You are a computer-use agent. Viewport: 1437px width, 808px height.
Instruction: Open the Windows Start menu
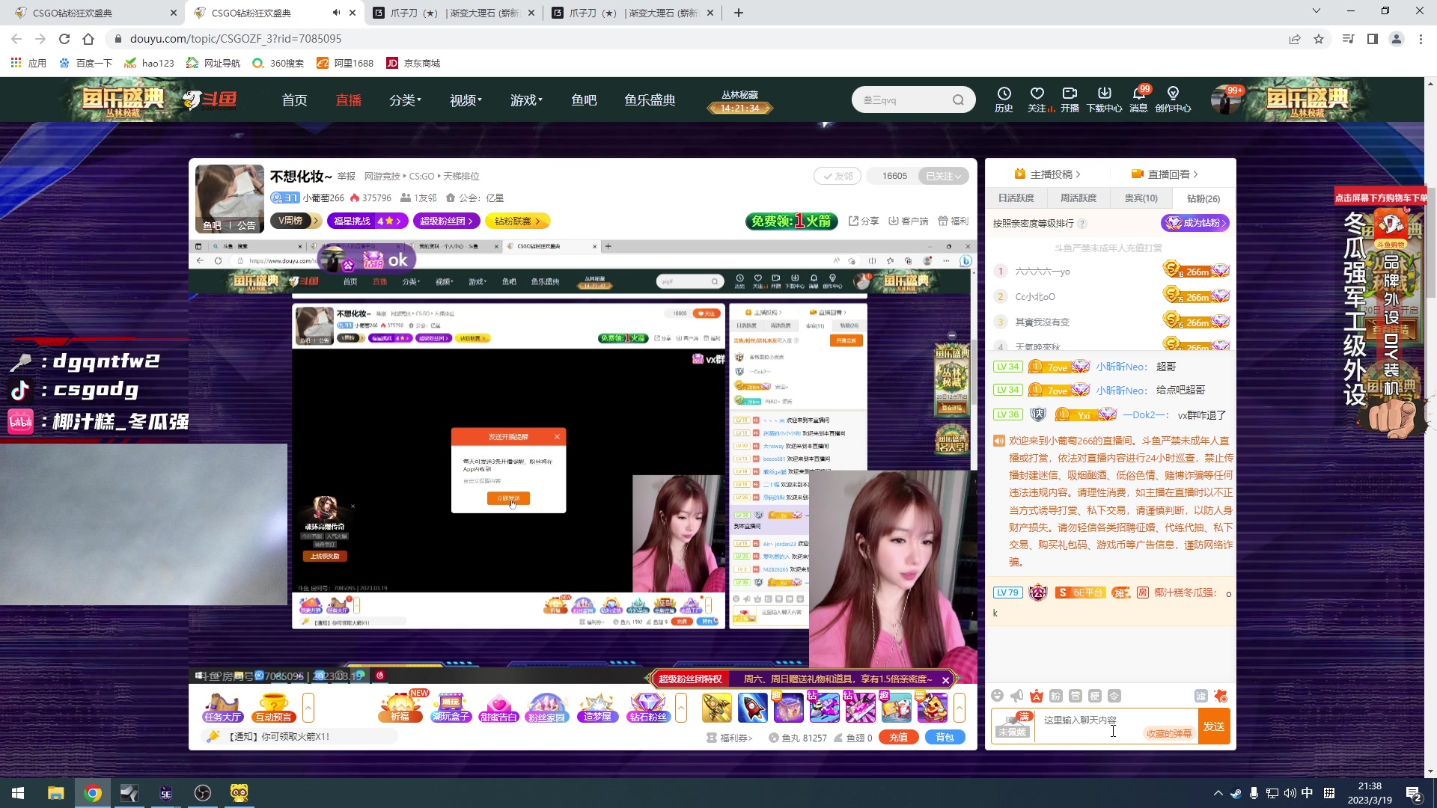tap(18, 793)
